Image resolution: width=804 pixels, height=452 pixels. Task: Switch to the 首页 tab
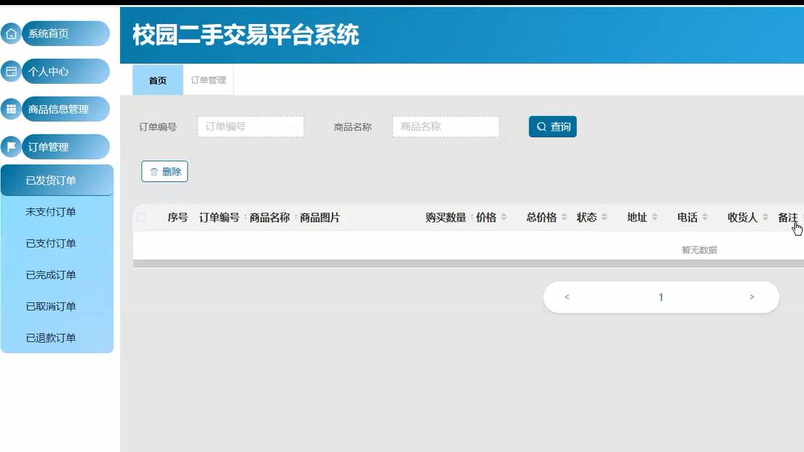(x=156, y=80)
